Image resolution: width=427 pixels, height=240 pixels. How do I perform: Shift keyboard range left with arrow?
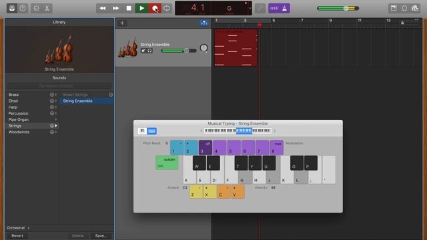pyautogui.click(x=201, y=131)
